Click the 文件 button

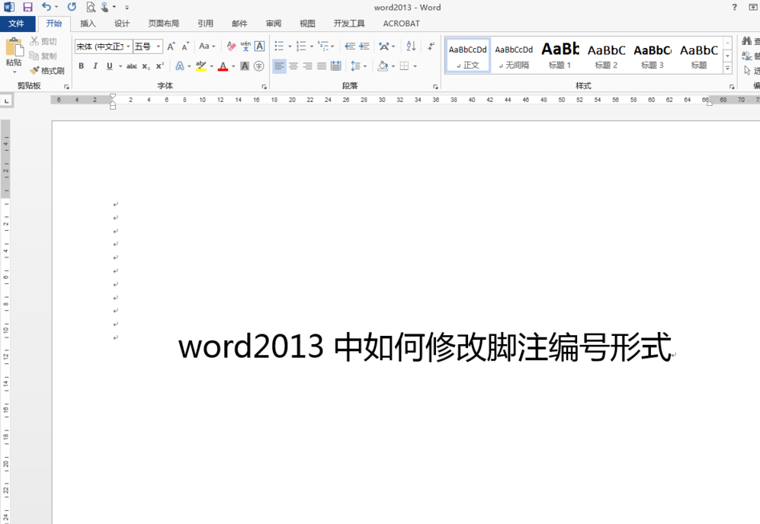pos(17,24)
